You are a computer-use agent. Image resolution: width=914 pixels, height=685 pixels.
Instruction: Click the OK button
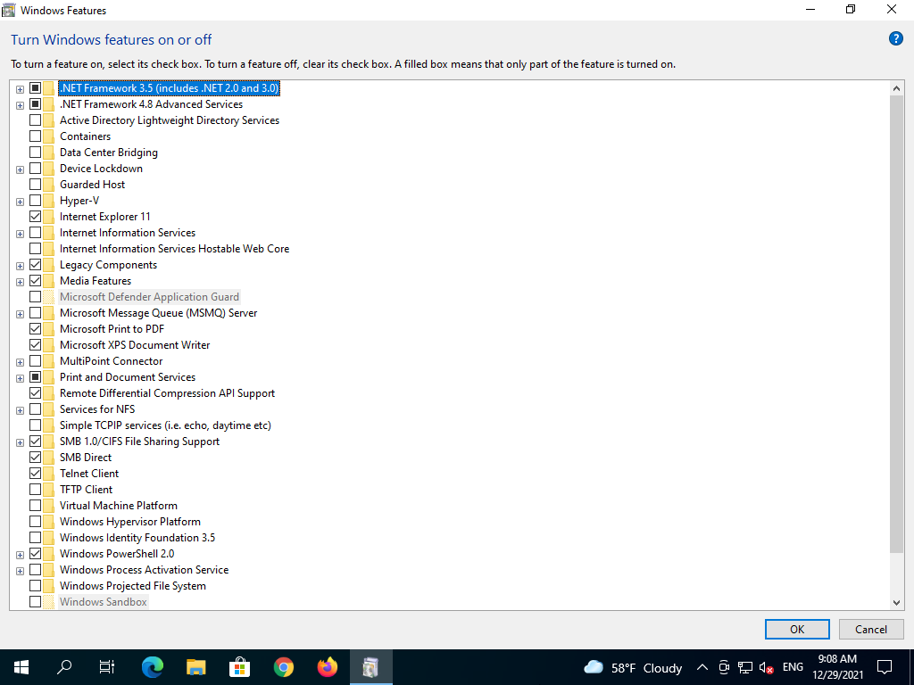[797, 629]
